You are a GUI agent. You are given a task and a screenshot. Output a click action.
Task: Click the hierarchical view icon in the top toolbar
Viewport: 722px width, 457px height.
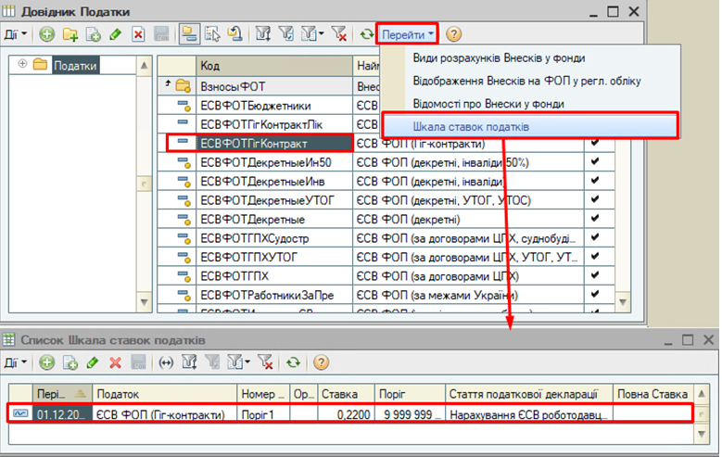pos(189,34)
